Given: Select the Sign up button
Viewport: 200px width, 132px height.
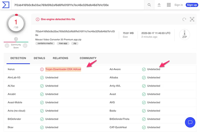Looking at the screenshot, I should point(192,5).
